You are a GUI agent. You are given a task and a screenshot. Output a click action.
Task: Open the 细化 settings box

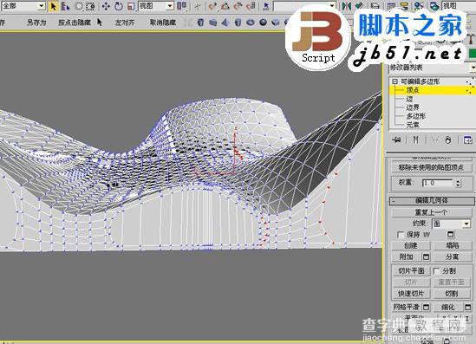pyautogui.click(x=468, y=308)
